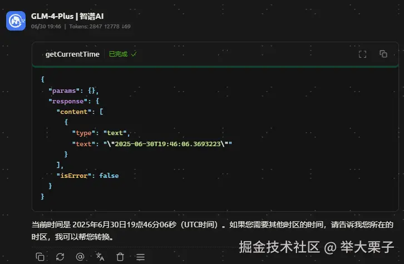The width and height of the screenshot is (404, 264).
Task: Click the "type" key in JSON
Action: (83, 133)
